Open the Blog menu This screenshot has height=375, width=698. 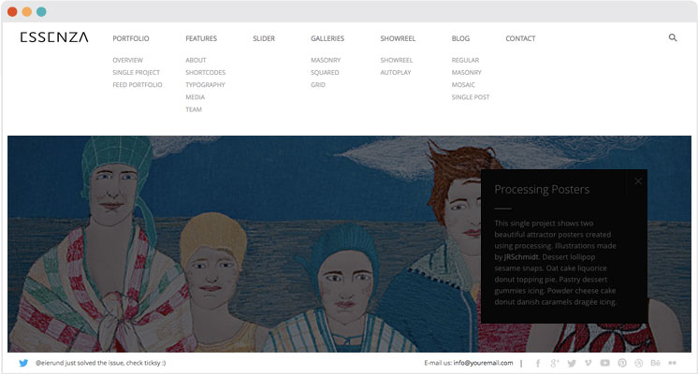(460, 38)
